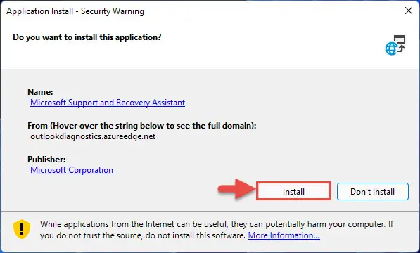
Task: Open the Microsoft Corporation publisher link
Action: (x=72, y=170)
